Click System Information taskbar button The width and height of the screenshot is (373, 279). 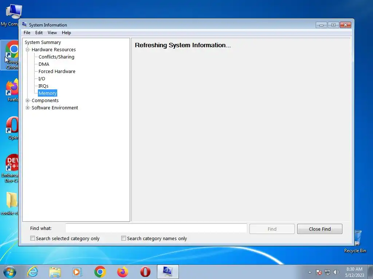tap(168, 272)
